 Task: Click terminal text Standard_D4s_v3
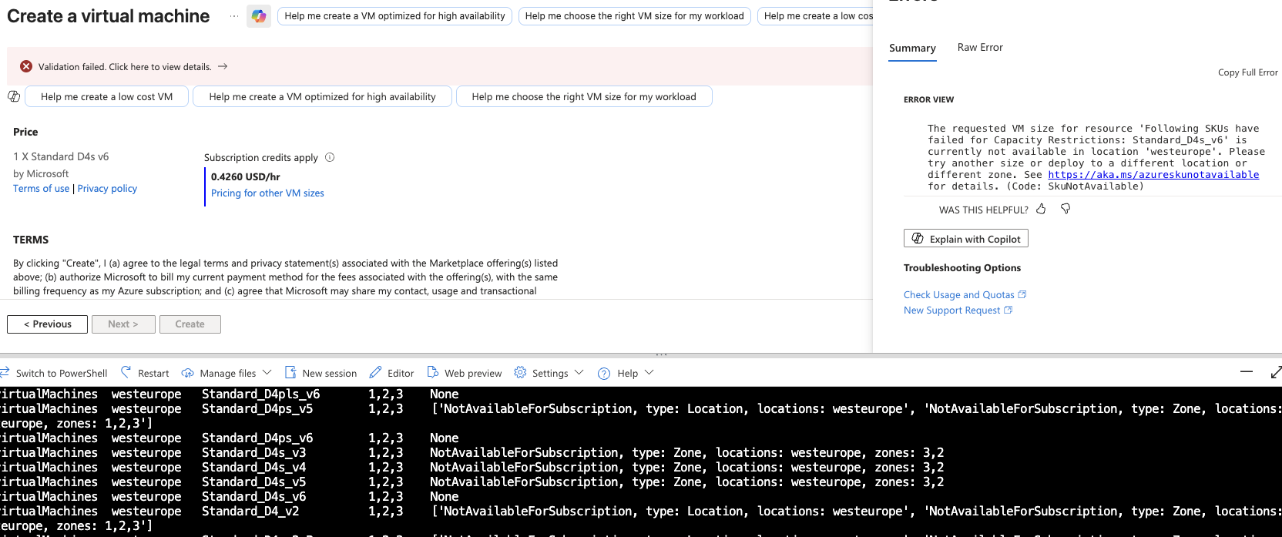point(253,453)
